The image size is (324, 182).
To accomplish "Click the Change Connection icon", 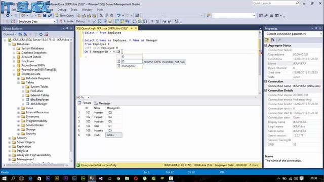I will [13, 21].
